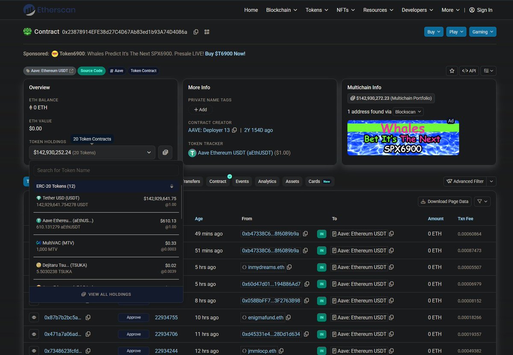This screenshot has height=355, width=513.
Task: Copy sender address in the 49 mins ago row
Action: coord(305,234)
